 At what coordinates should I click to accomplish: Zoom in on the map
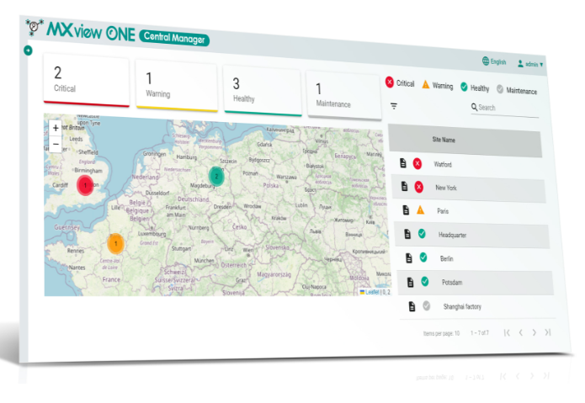tap(56, 129)
